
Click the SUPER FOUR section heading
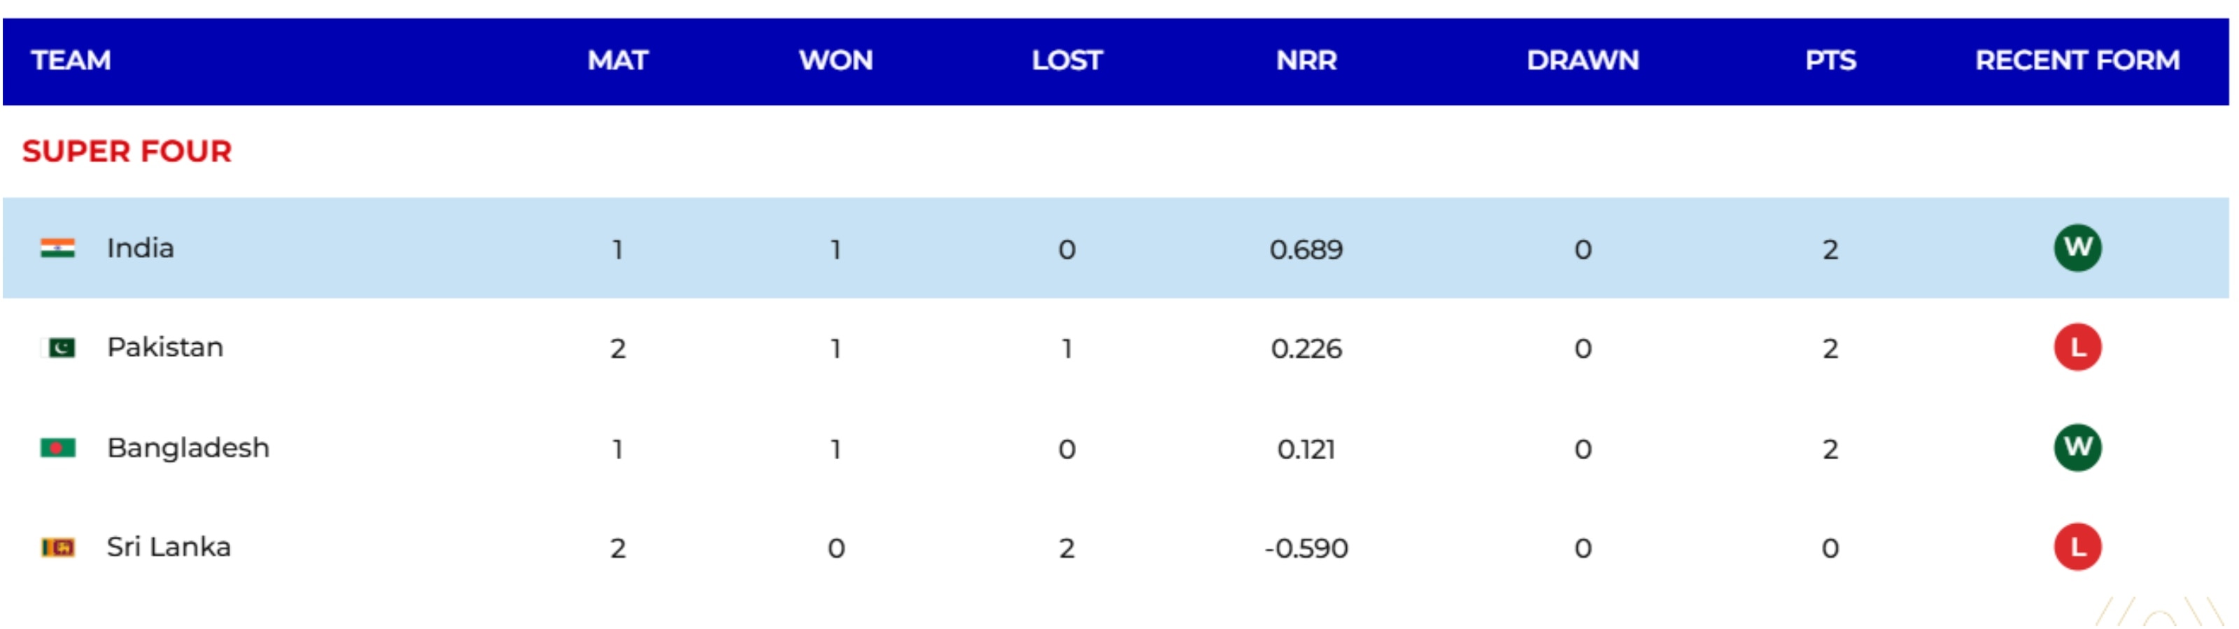[127, 152]
